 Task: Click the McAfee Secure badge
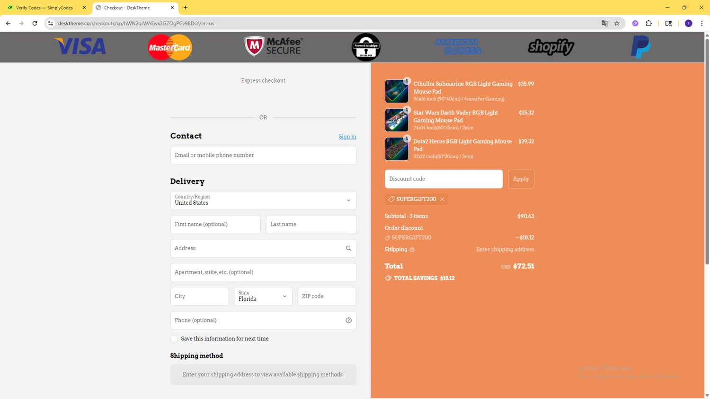tap(274, 46)
